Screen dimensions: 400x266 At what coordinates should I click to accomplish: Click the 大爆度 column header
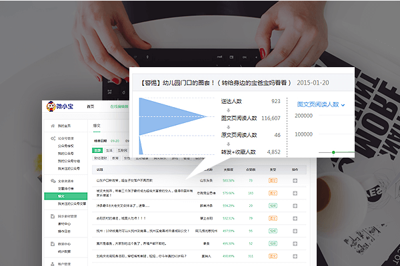pyautogui.click(x=228, y=170)
